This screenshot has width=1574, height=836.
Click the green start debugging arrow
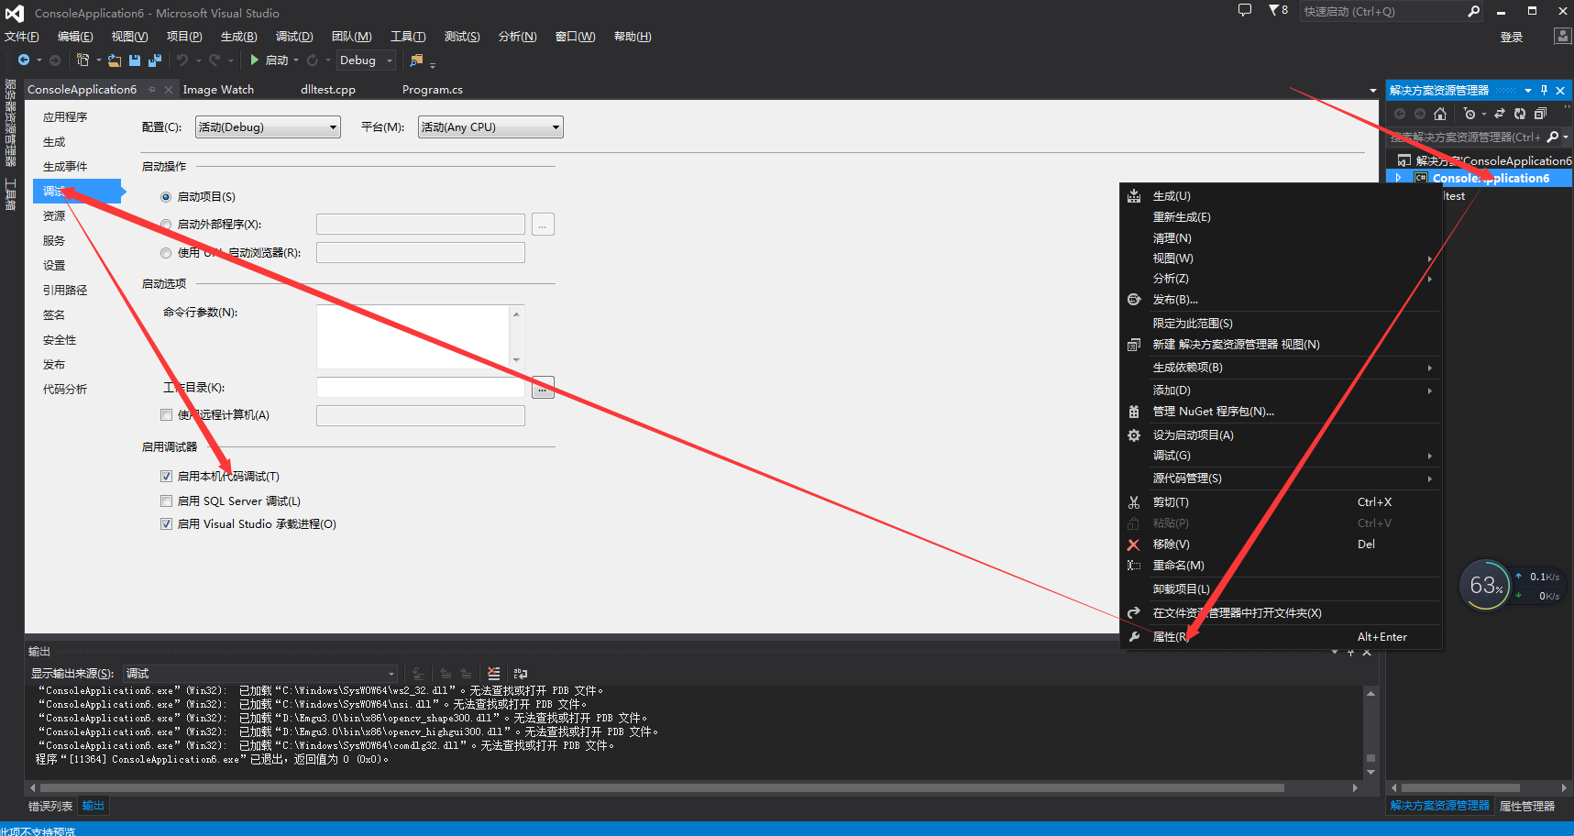(x=255, y=60)
